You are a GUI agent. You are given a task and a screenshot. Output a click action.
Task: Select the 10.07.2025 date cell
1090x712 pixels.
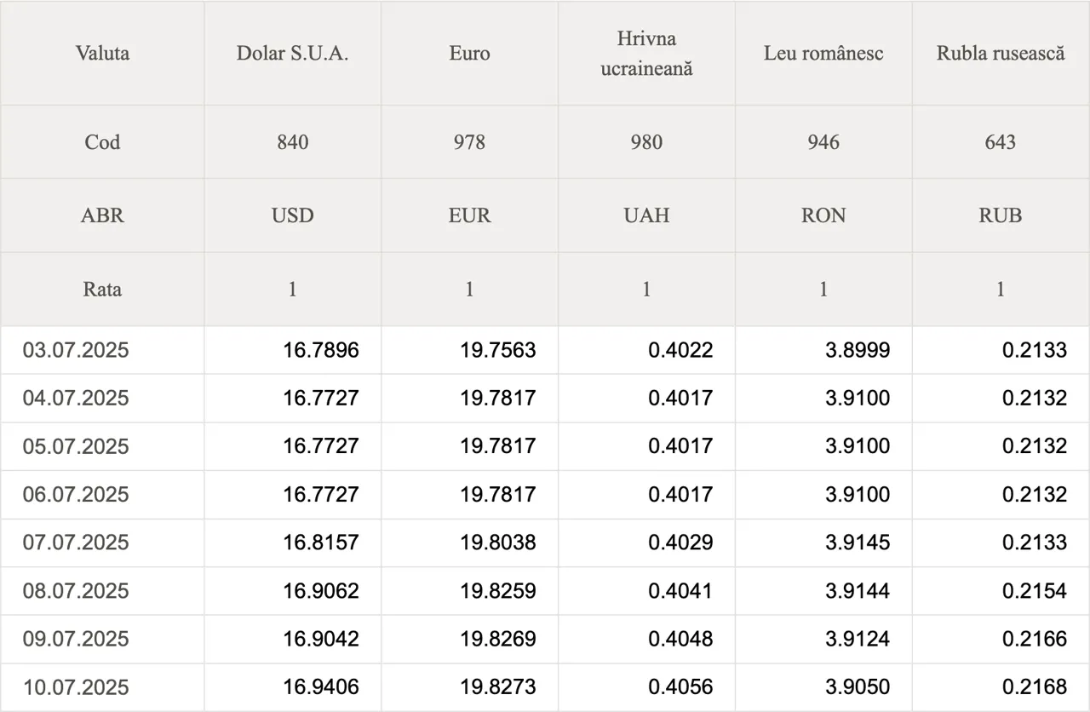coord(102,687)
